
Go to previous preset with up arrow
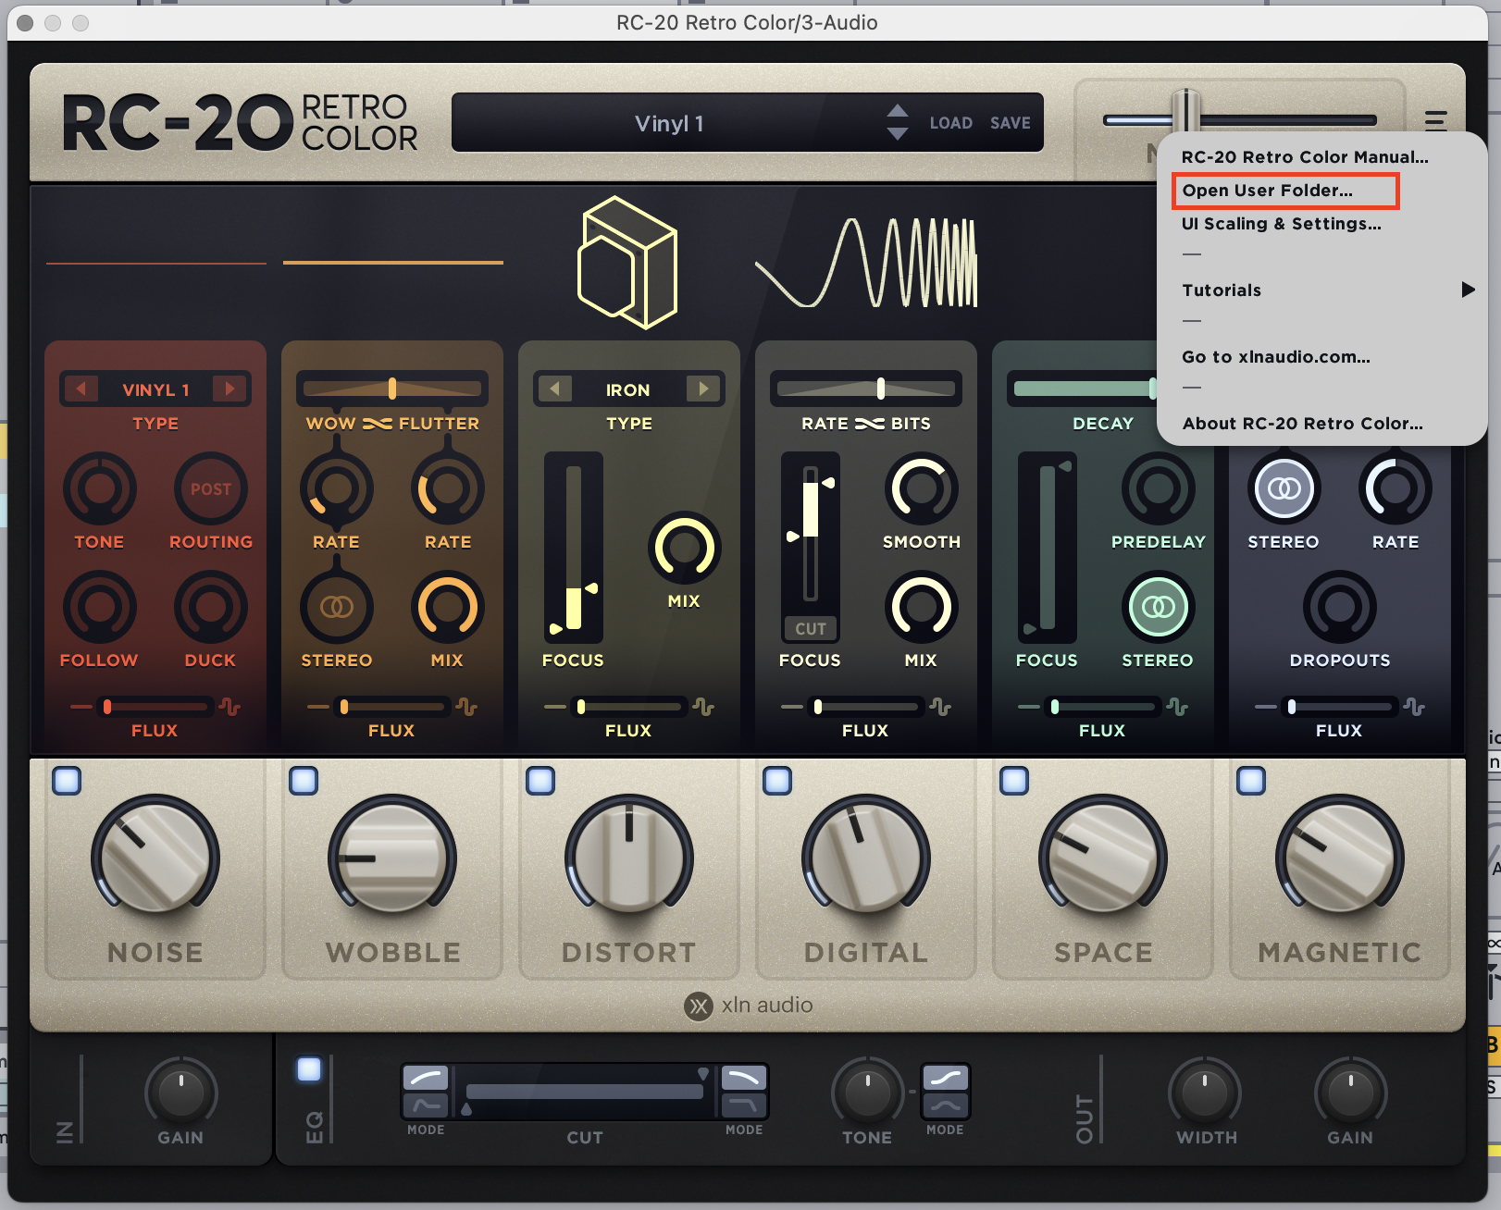click(898, 111)
